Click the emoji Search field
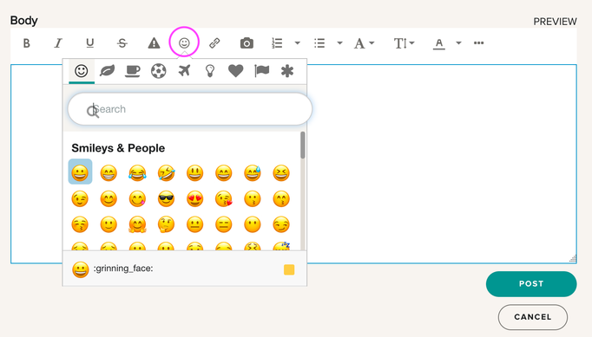 190,109
